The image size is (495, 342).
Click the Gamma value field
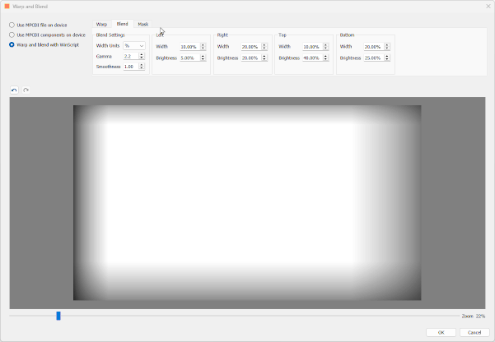(x=131, y=56)
